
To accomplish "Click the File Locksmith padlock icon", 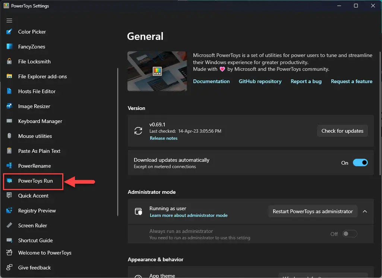I will [x=9, y=61].
